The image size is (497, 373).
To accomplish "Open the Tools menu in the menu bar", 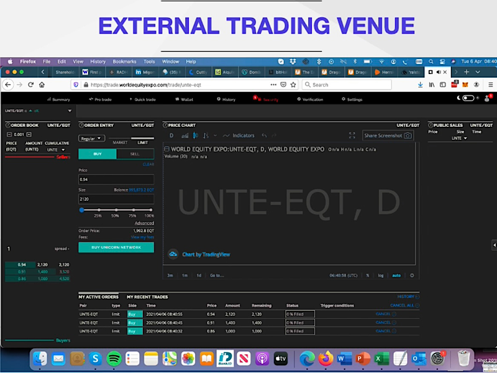I will pyautogui.click(x=149, y=62).
